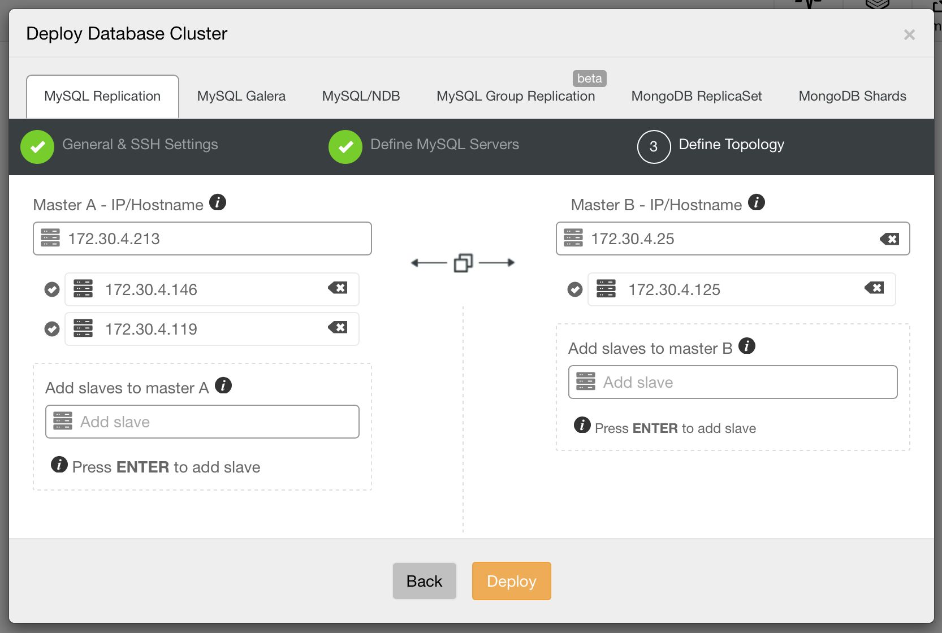
Task: Remove slave 172.30.4.146
Action: [338, 288]
